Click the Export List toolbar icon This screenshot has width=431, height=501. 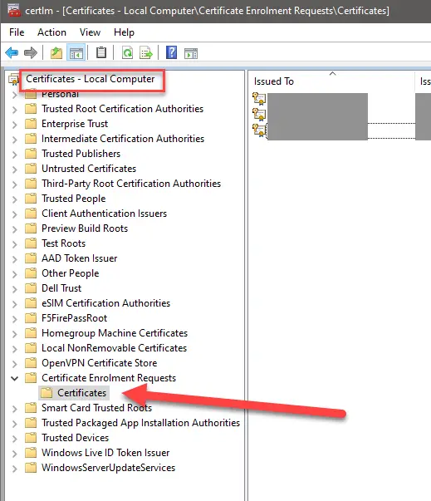(146, 52)
